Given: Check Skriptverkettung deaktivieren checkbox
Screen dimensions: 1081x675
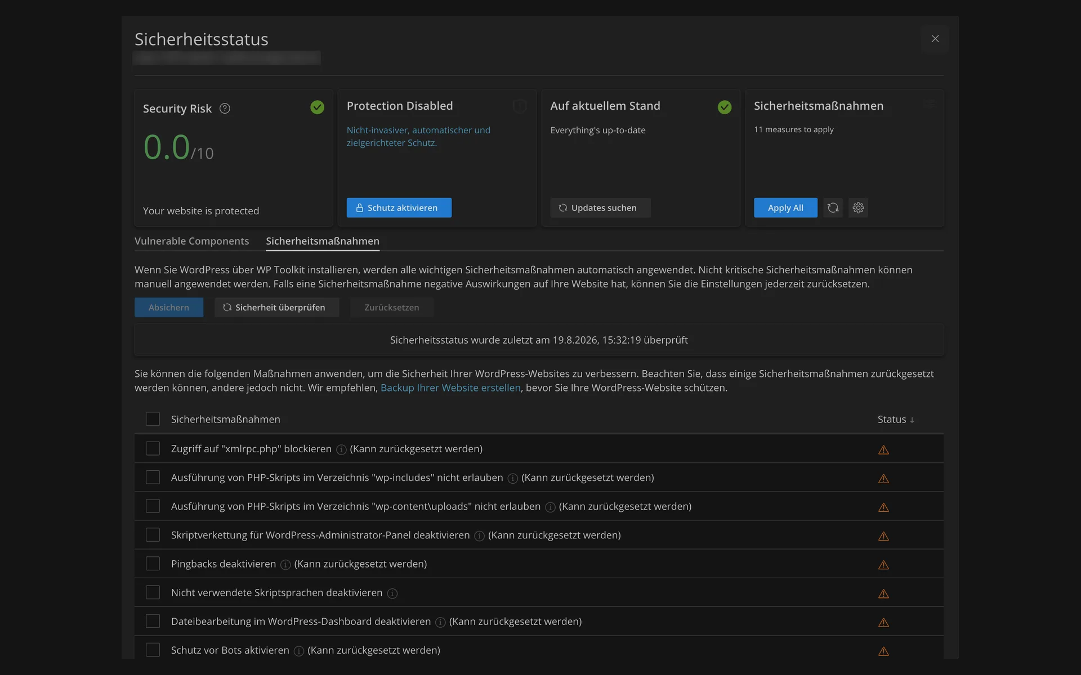Looking at the screenshot, I should click(153, 534).
